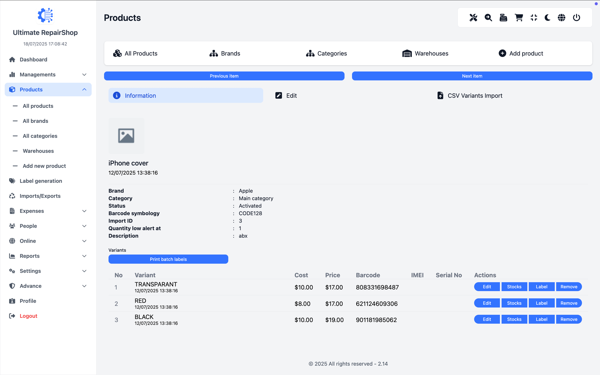This screenshot has width=600, height=375.
Task: Open the cash register icon
Action: (x=503, y=17)
